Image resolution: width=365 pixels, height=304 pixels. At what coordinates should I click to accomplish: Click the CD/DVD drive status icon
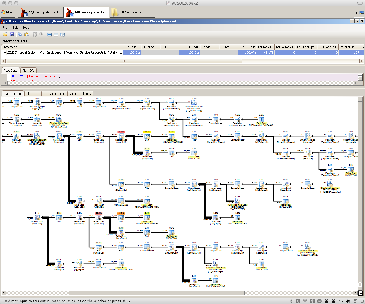point(319,301)
